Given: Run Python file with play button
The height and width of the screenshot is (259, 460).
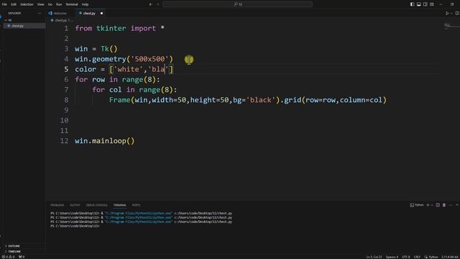Looking at the screenshot, I should 447,13.
